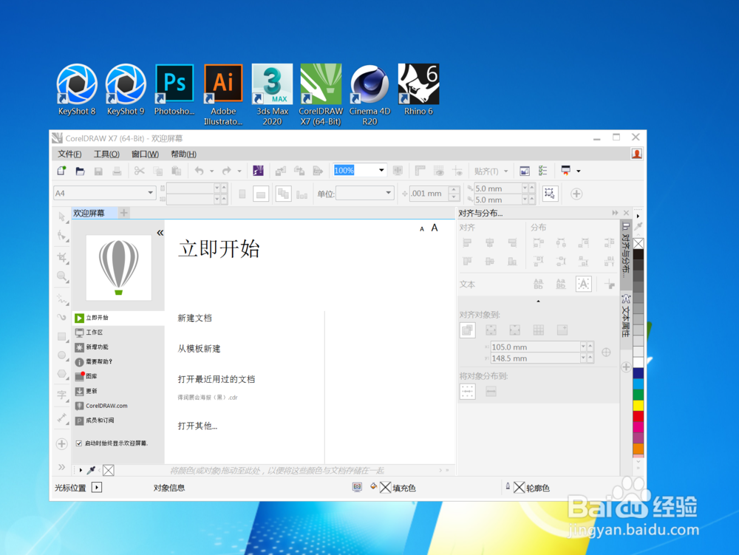
Task: Open KeyShot 8 desktop shortcut
Action: pos(77,89)
